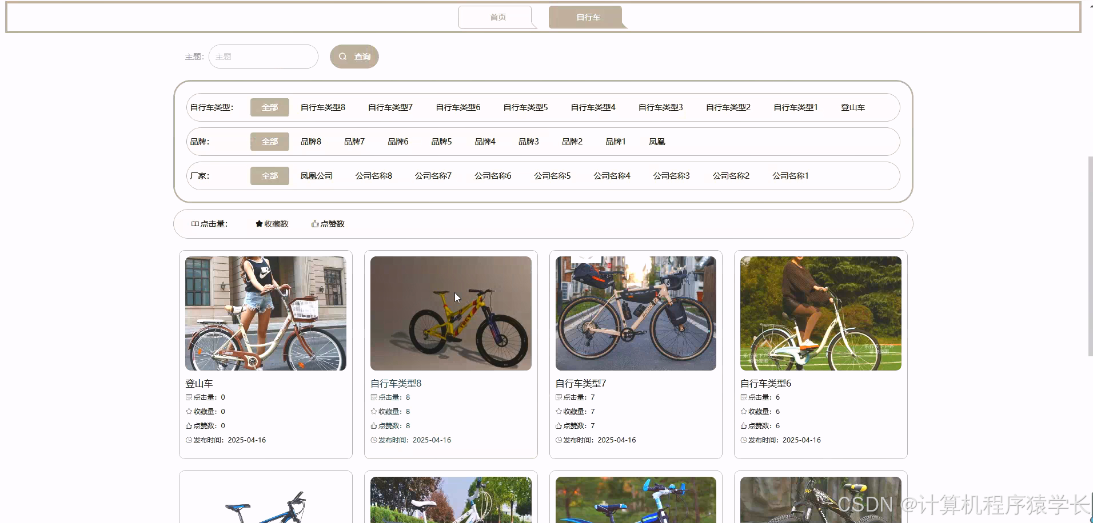Filter manufacturer 公司名称6

493,176
